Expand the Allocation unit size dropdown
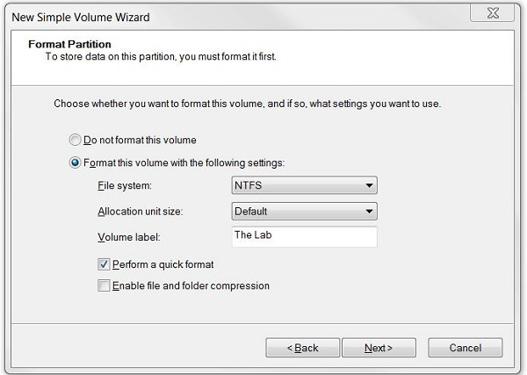This screenshot has height=375, width=527. tap(304, 212)
